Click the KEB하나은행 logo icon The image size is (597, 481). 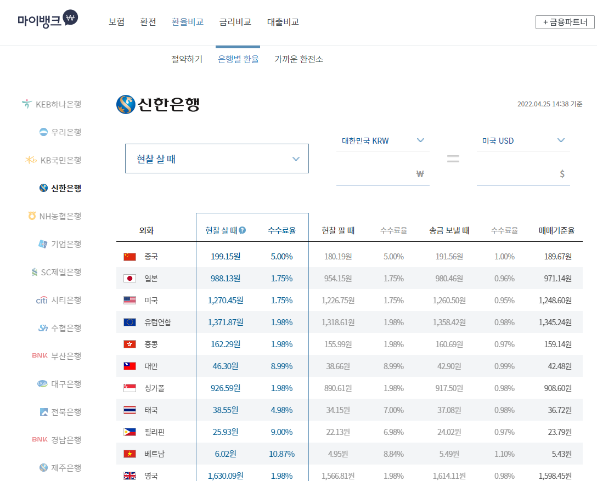27,104
